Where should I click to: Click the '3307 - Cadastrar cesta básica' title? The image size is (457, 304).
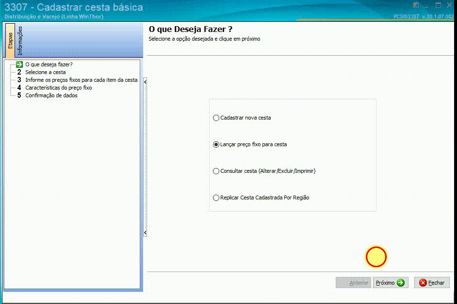[x=73, y=7]
